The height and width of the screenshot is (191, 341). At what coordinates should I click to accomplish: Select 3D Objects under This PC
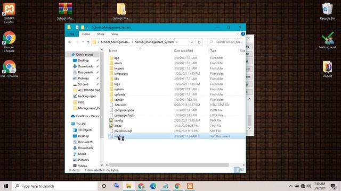[85, 130]
